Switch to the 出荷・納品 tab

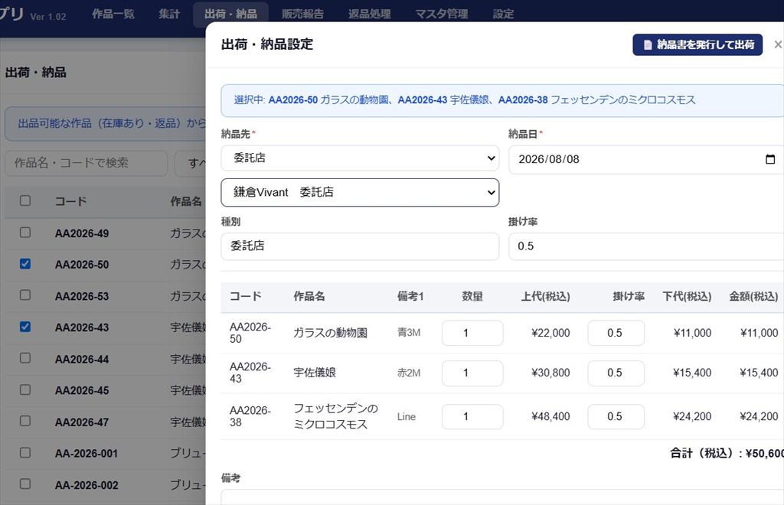point(230,14)
